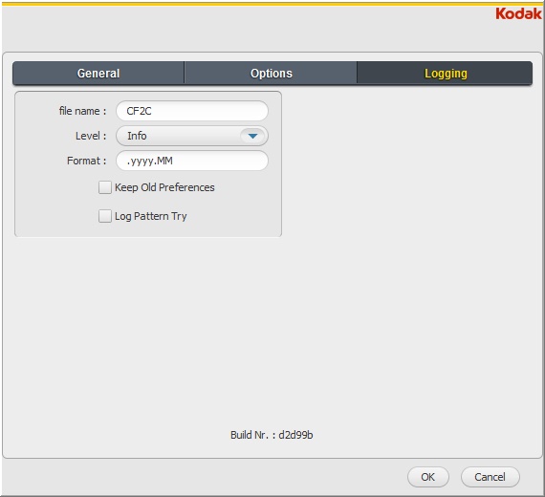Toggle the Log Pattern Try checkbox
Screen dimensions: 545x497
click(104, 216)
